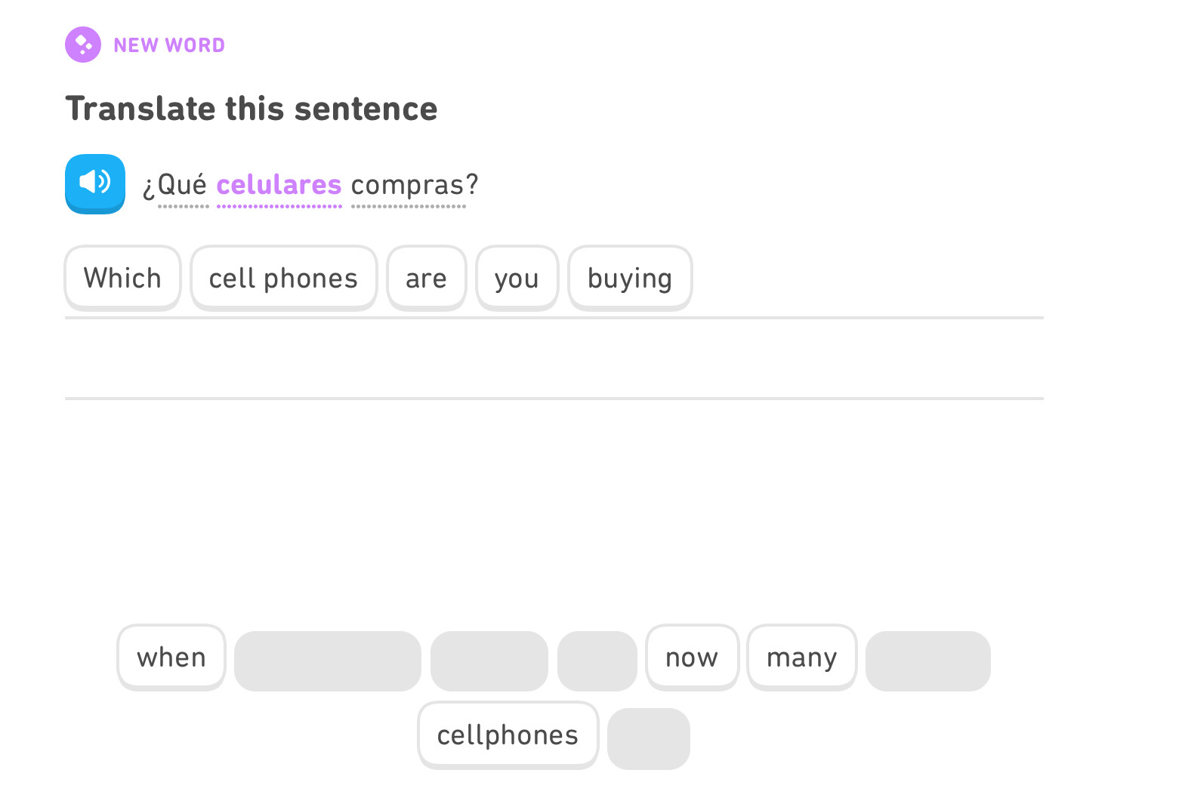Viewport: 1185px width, 810px height.
Task: Tap the highlighted word "celulares" for a hint
Action: pos(279,185)
